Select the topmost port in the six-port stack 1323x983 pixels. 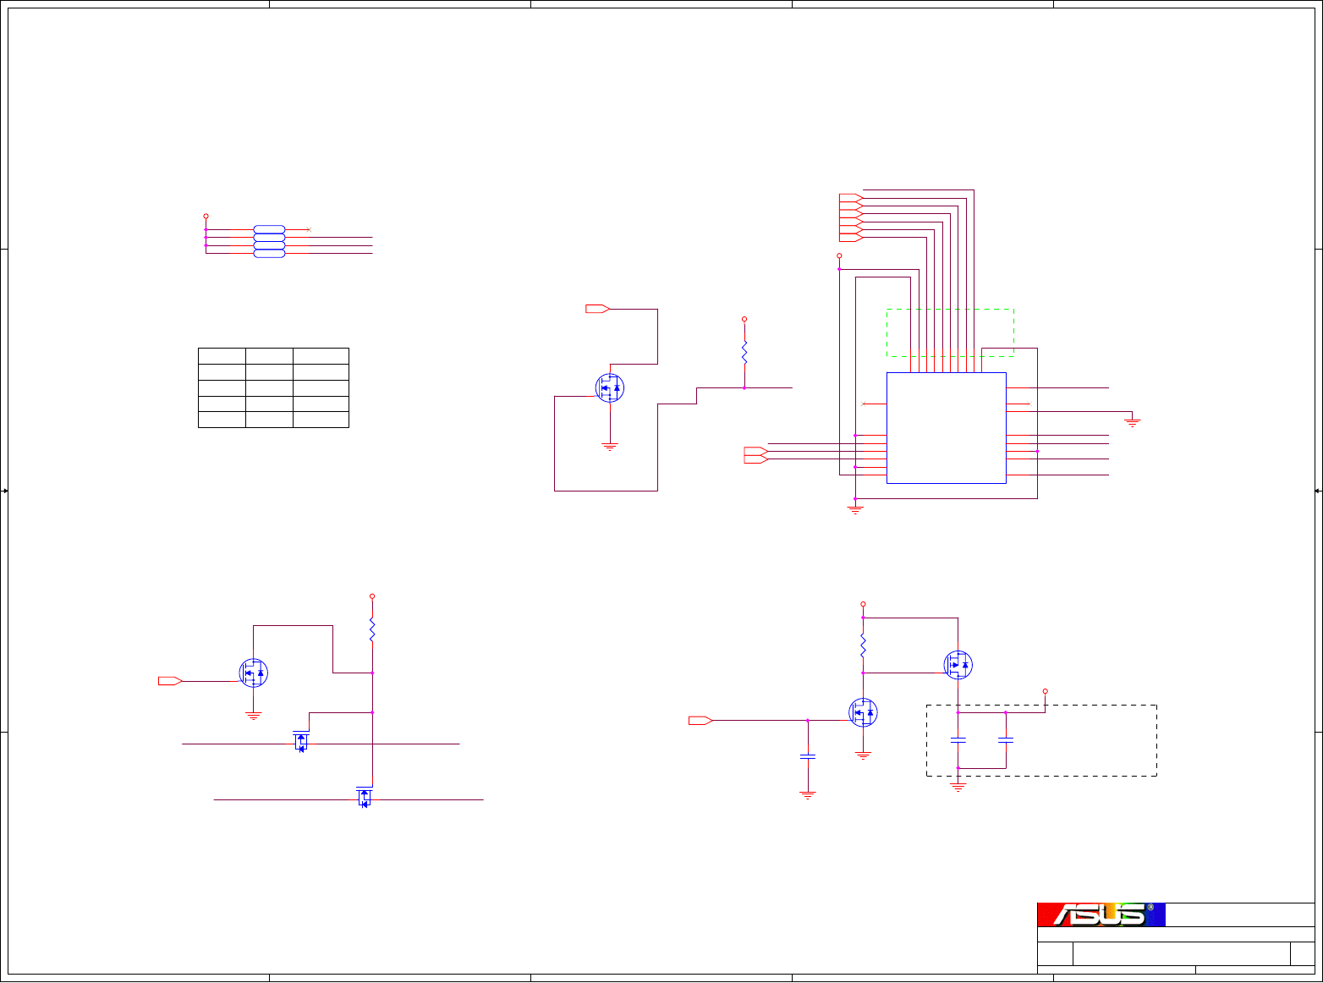tap(851, 198)
